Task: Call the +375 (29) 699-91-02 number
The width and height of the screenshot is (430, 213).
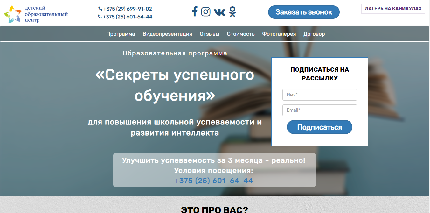Action: click(125, 9)
